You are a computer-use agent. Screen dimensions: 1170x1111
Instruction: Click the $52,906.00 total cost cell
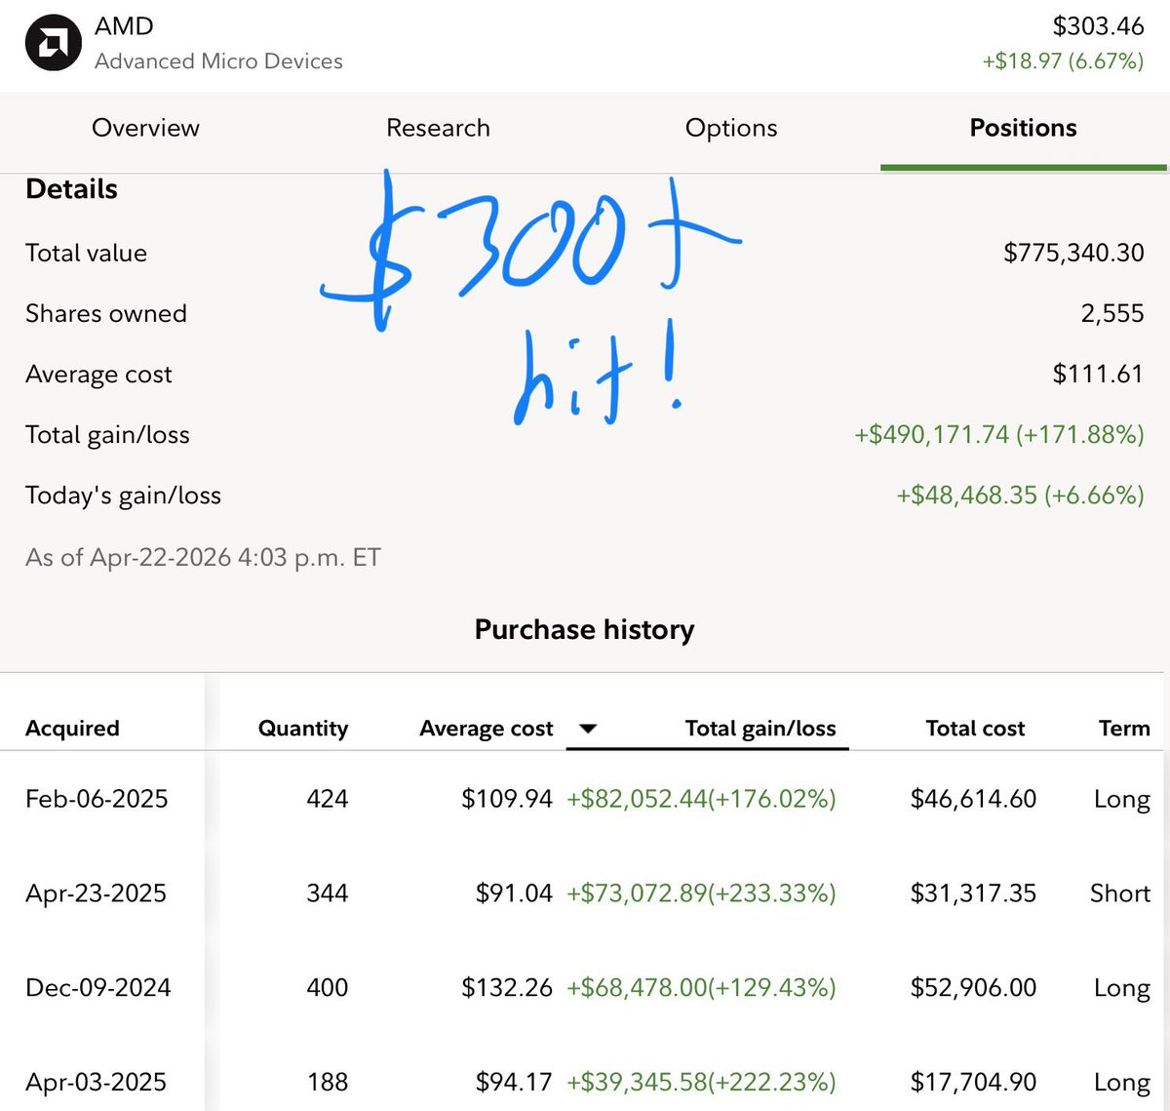pos(973,988)
